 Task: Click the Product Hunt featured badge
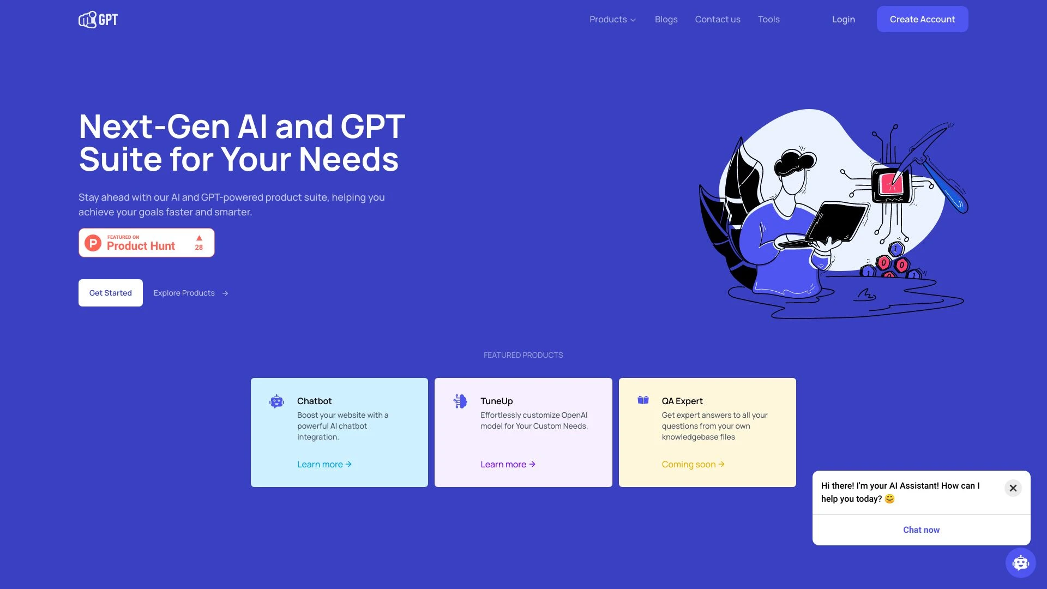147,242
